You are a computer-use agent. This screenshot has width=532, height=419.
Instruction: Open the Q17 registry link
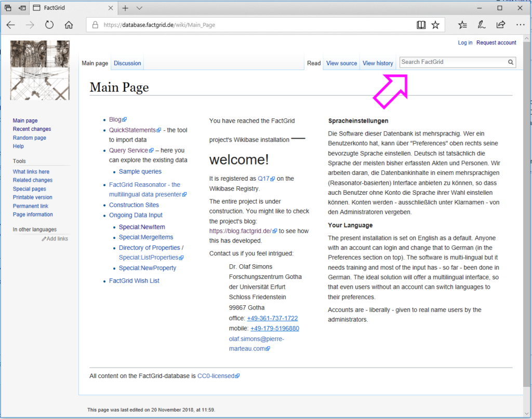coord(266,179)
